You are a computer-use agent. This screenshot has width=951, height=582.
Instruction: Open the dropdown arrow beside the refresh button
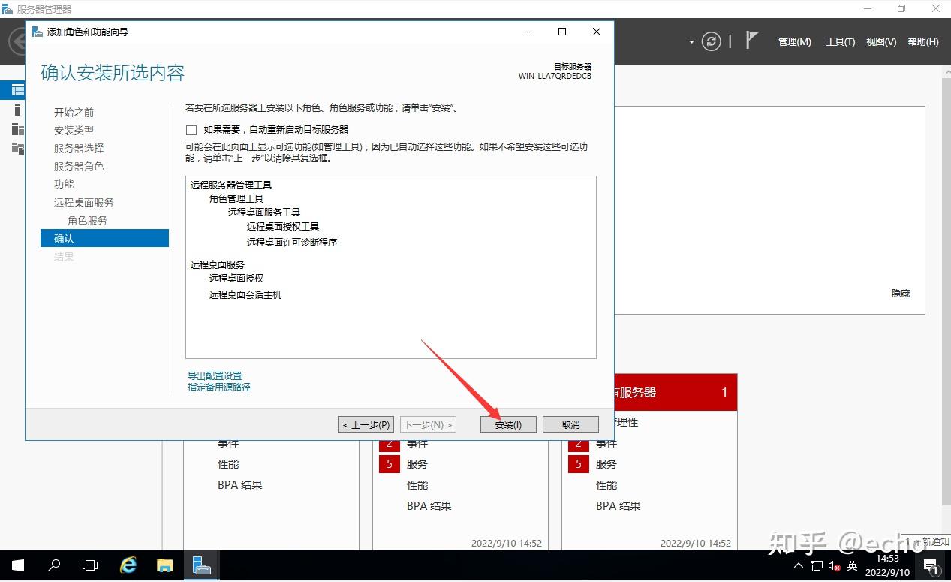(691, 41)
